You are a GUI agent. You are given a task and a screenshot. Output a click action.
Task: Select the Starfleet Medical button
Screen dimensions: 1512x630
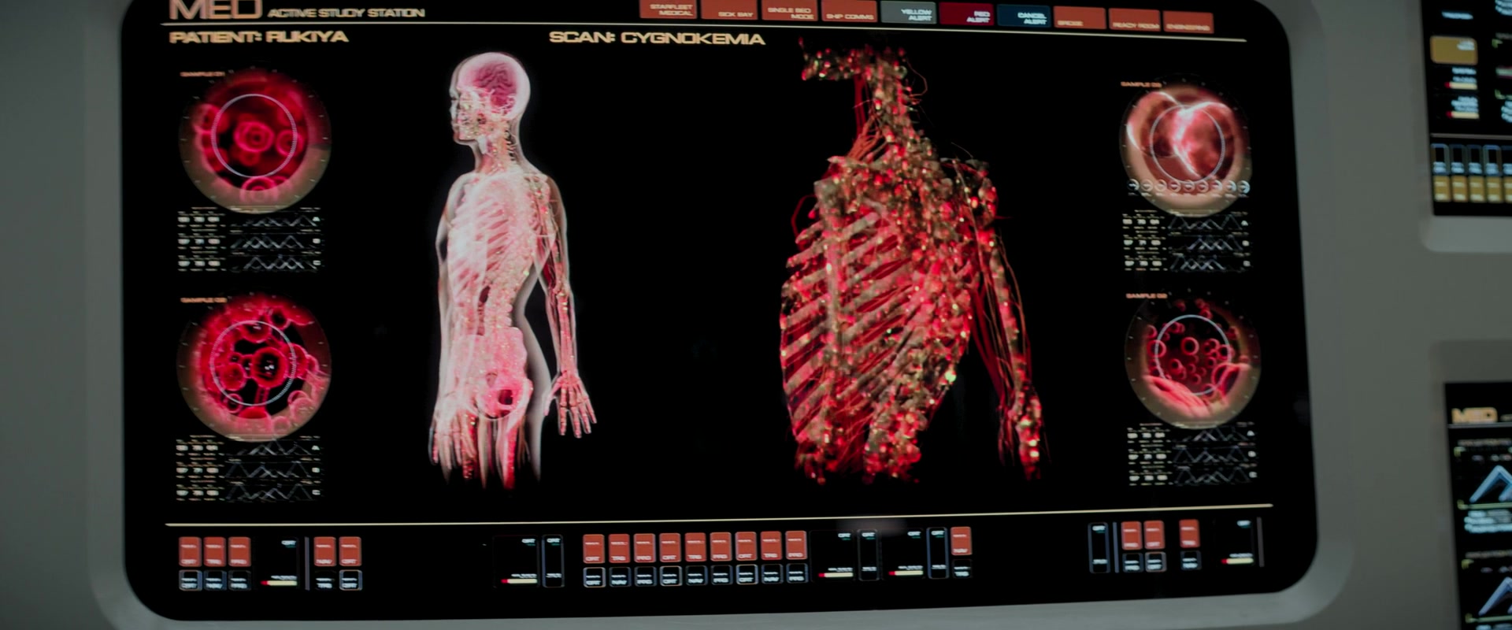click(669, 9)
